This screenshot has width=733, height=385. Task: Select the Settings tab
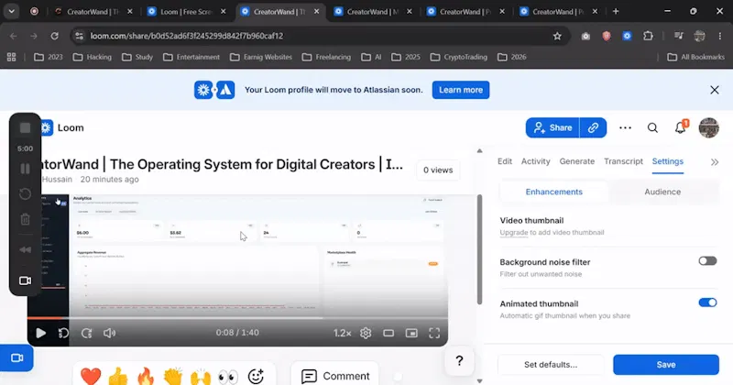pos(668,161)
